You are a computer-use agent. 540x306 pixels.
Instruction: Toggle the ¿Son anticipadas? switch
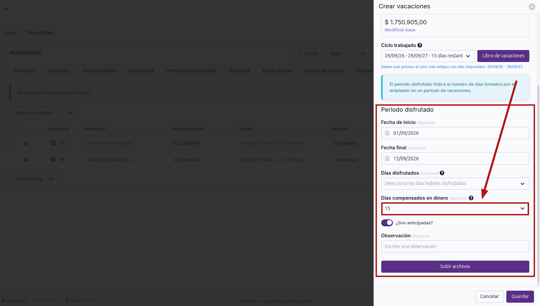pyautogui.click(x=387, y=223)
